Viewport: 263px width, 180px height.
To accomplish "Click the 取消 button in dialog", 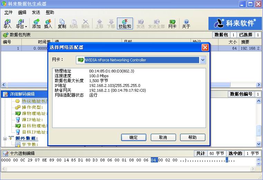I will point(163,138).
